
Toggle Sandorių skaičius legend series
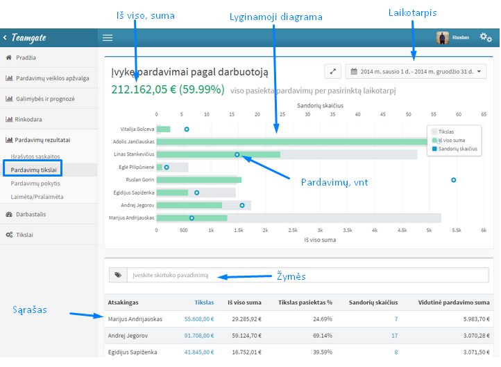point(455,149)
